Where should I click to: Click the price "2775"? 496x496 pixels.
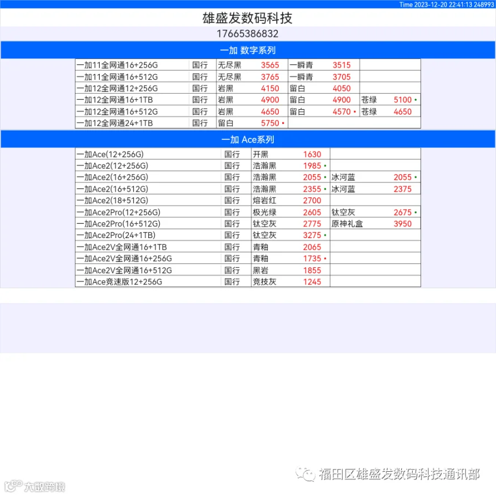[312, 224]
